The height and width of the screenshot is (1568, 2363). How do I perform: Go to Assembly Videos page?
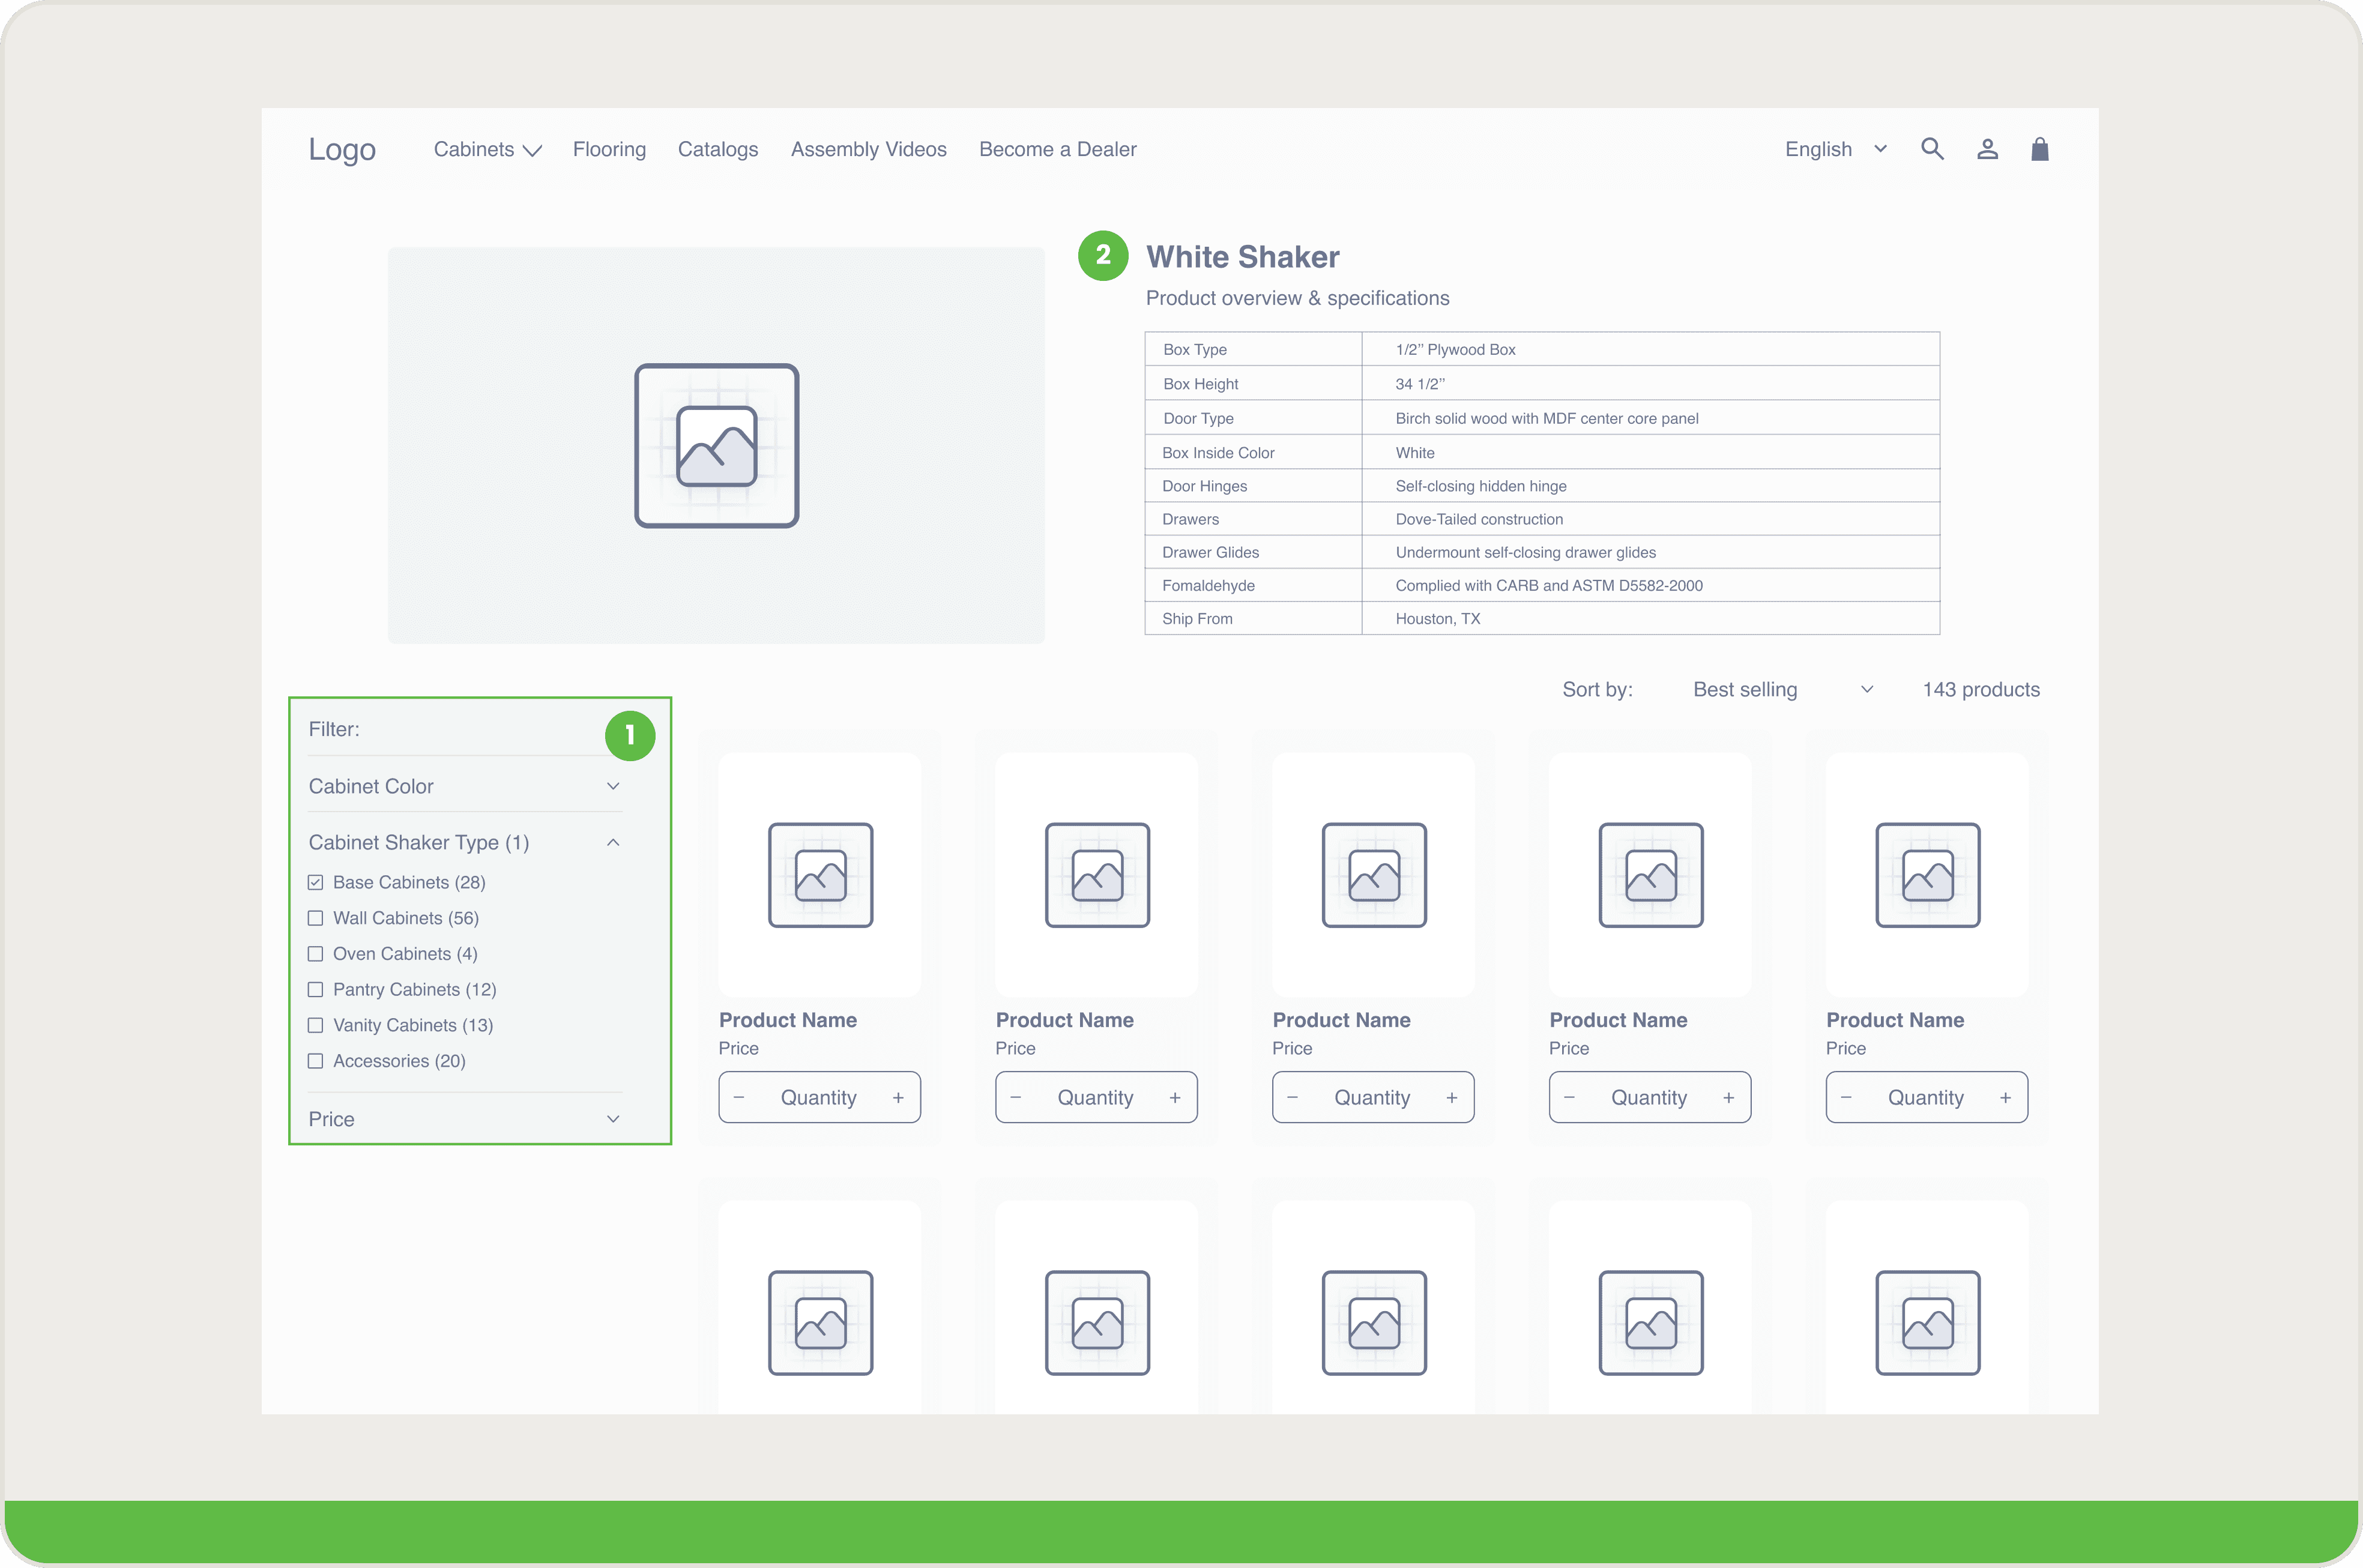pos(868,149)
